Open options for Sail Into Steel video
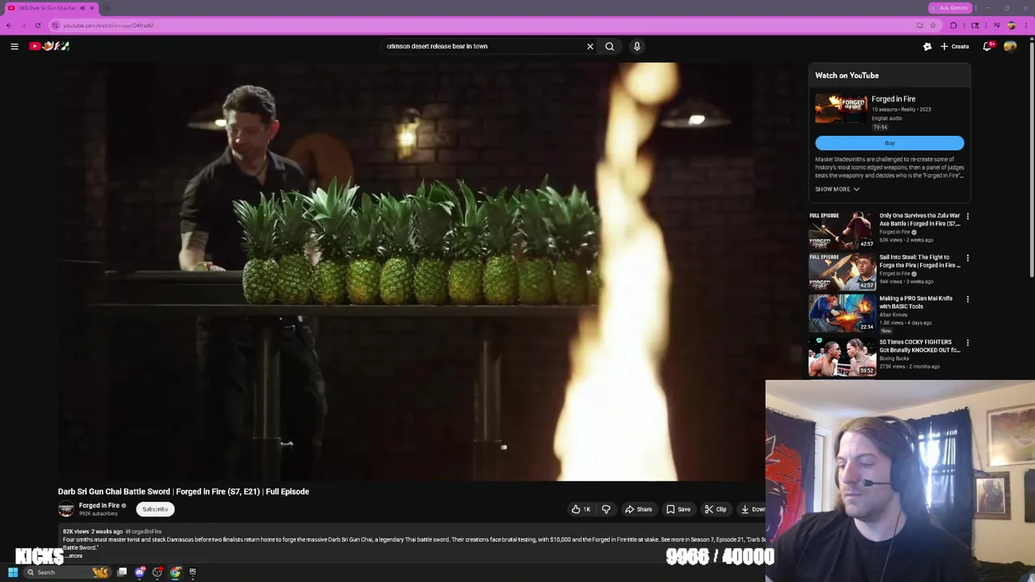Image resolution: width=1035 pixels, height=582 pixels. pyautogui.click(x=968, y=258)
